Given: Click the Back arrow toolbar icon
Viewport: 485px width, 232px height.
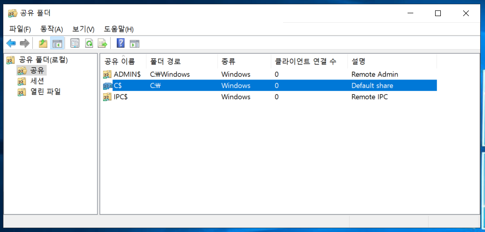Looking at the screenshot, I should point(11,44).
